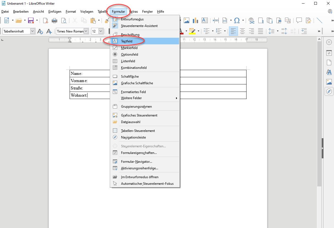Insert a chart using the bar-chart icon
This screenshot has height=228, width=334.
[x=196, y=20]
